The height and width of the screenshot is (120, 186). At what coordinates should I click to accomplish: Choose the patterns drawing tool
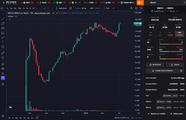tap(3, 28)
